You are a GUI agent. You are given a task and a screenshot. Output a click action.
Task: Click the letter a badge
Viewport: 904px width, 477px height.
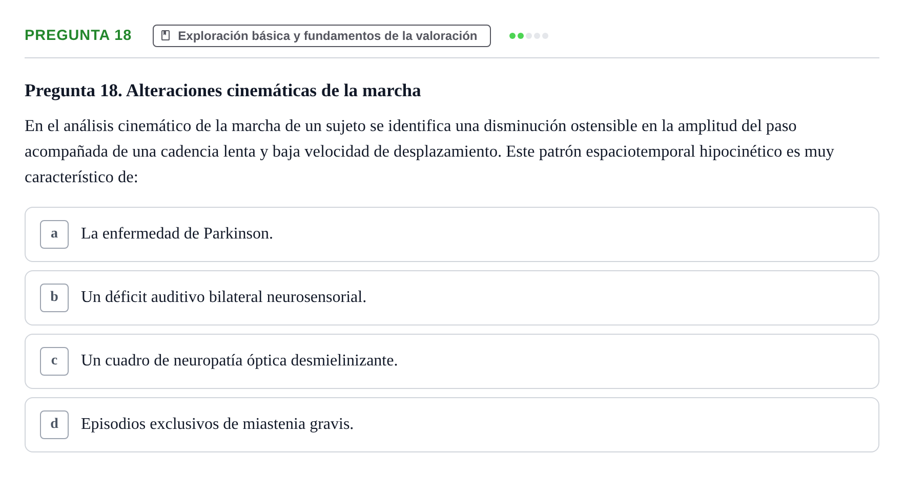coord(54,234)
